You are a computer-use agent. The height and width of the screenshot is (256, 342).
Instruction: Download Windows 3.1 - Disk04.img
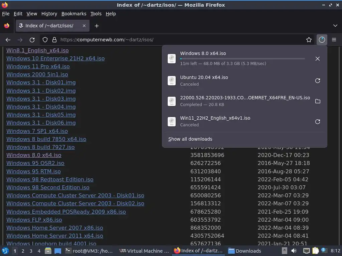[x=41, y=107]
